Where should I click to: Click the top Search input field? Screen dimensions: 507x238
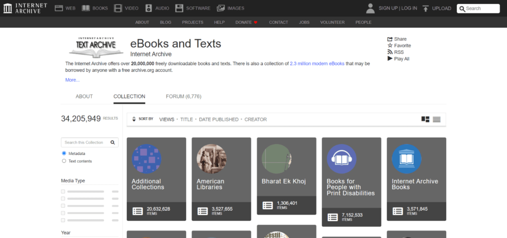[478, 9]
